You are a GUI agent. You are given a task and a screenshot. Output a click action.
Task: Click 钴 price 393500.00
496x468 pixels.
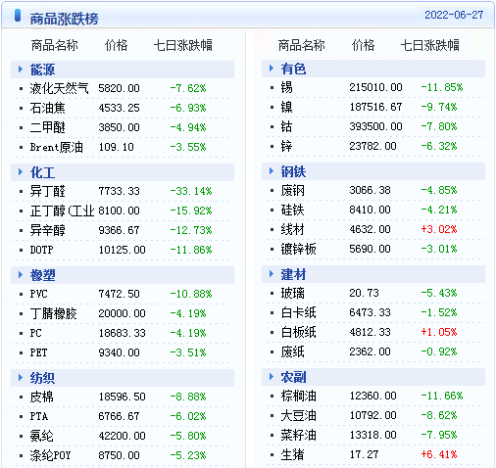375,126
